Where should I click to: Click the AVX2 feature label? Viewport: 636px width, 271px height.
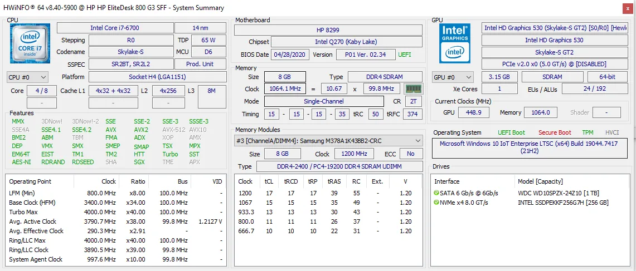pyautogui.click(x=141, y=130)
